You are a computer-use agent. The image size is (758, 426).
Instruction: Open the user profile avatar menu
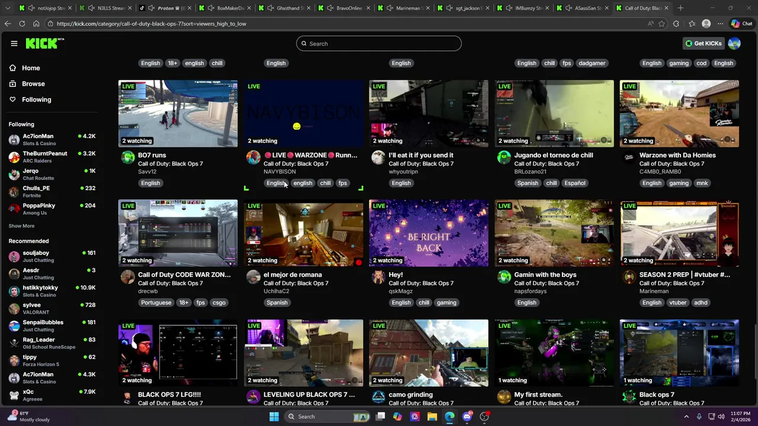point(734,43)
